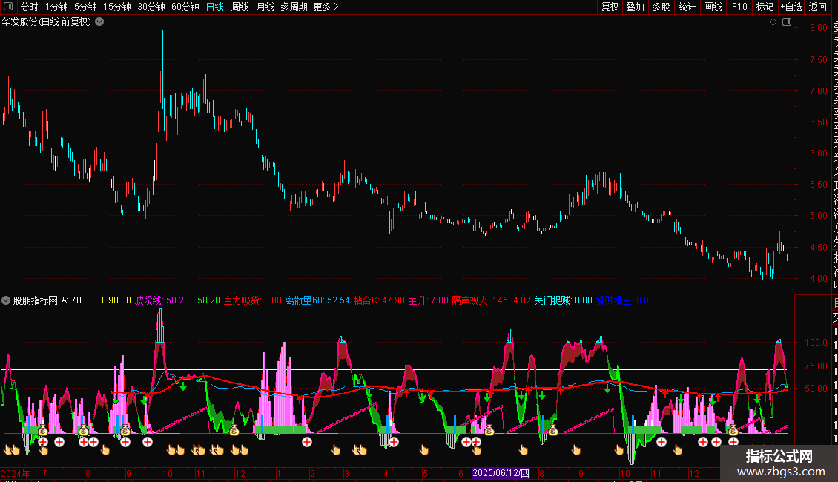
Task: Open F10 company information
Action: pos(739,7)
